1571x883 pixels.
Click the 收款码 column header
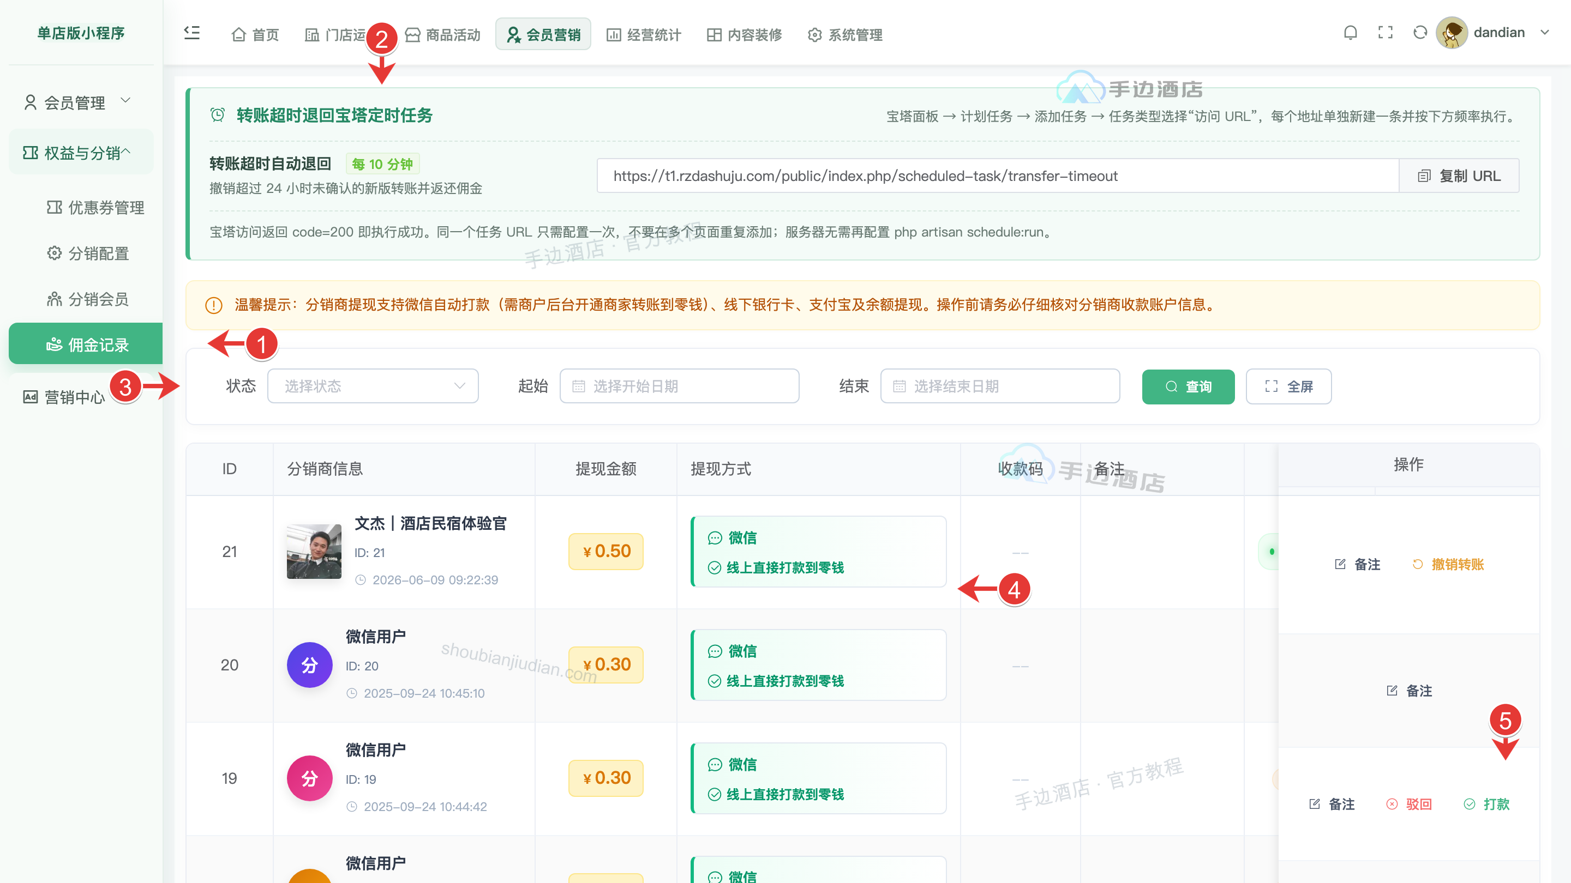[x=1020, y=469]
